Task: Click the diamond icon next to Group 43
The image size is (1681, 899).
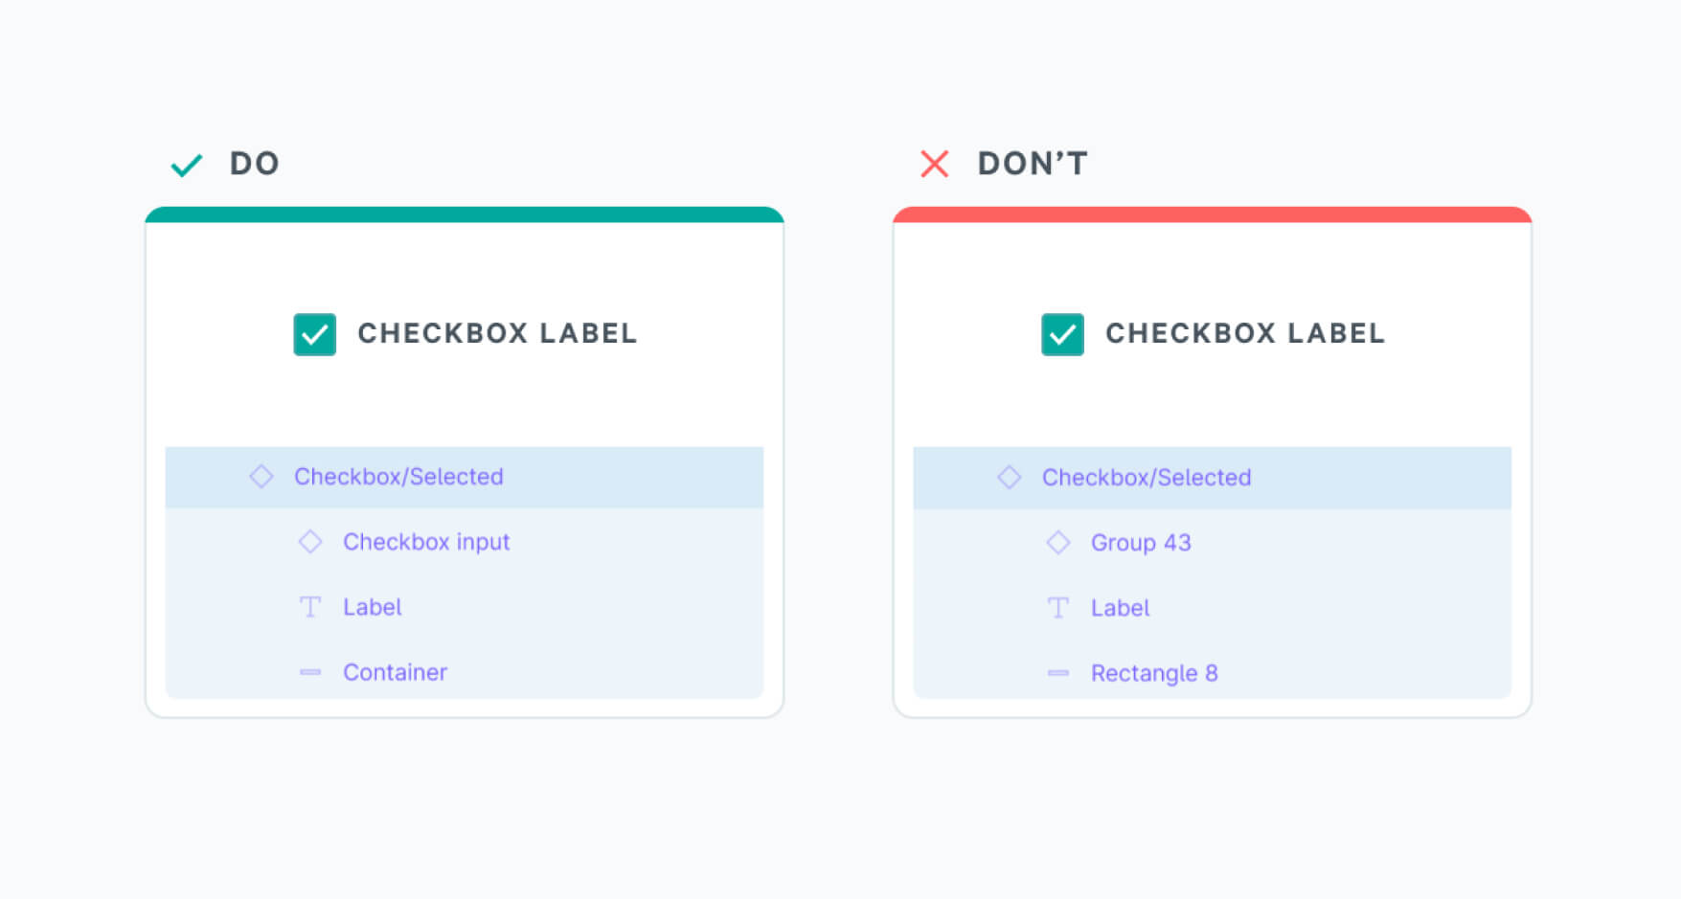Action: click(x=1057, y=543)
